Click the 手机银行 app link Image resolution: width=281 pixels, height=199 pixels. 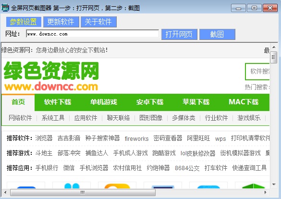point(47,168)
